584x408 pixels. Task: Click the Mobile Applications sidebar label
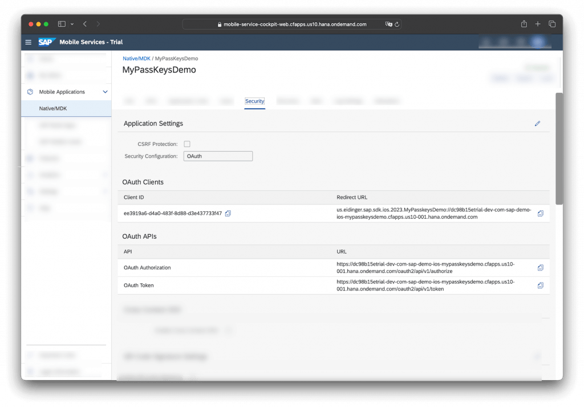[62, 92]
